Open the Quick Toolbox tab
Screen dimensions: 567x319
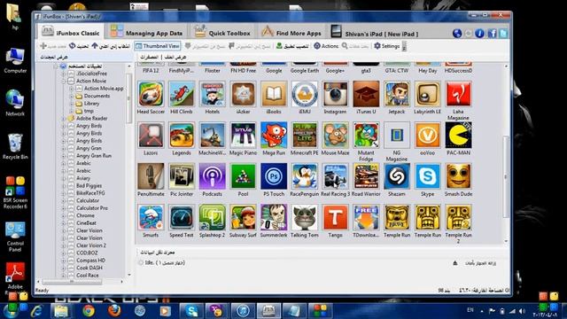pos(222,33)
